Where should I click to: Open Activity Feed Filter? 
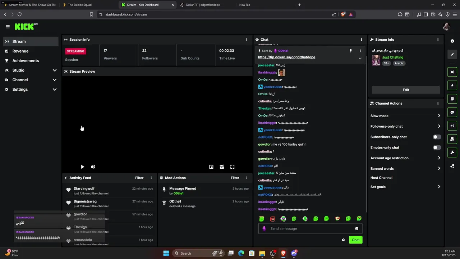[139, 178]
